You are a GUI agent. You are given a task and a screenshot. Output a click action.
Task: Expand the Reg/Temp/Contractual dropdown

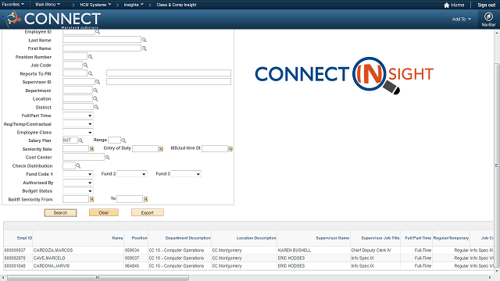78,123
